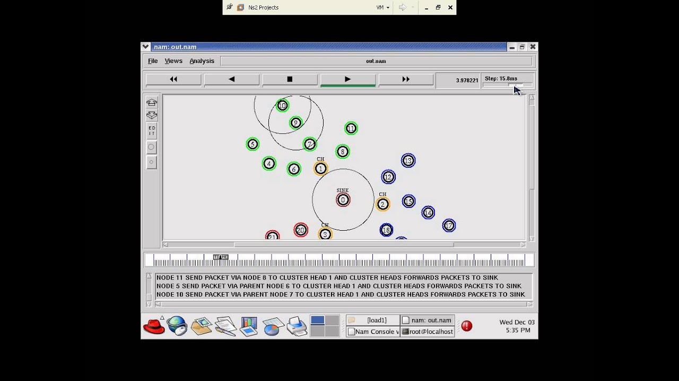Launch the web browser globe icon
The width and height of the screenshot is (679, 381).
coord(177,326)
